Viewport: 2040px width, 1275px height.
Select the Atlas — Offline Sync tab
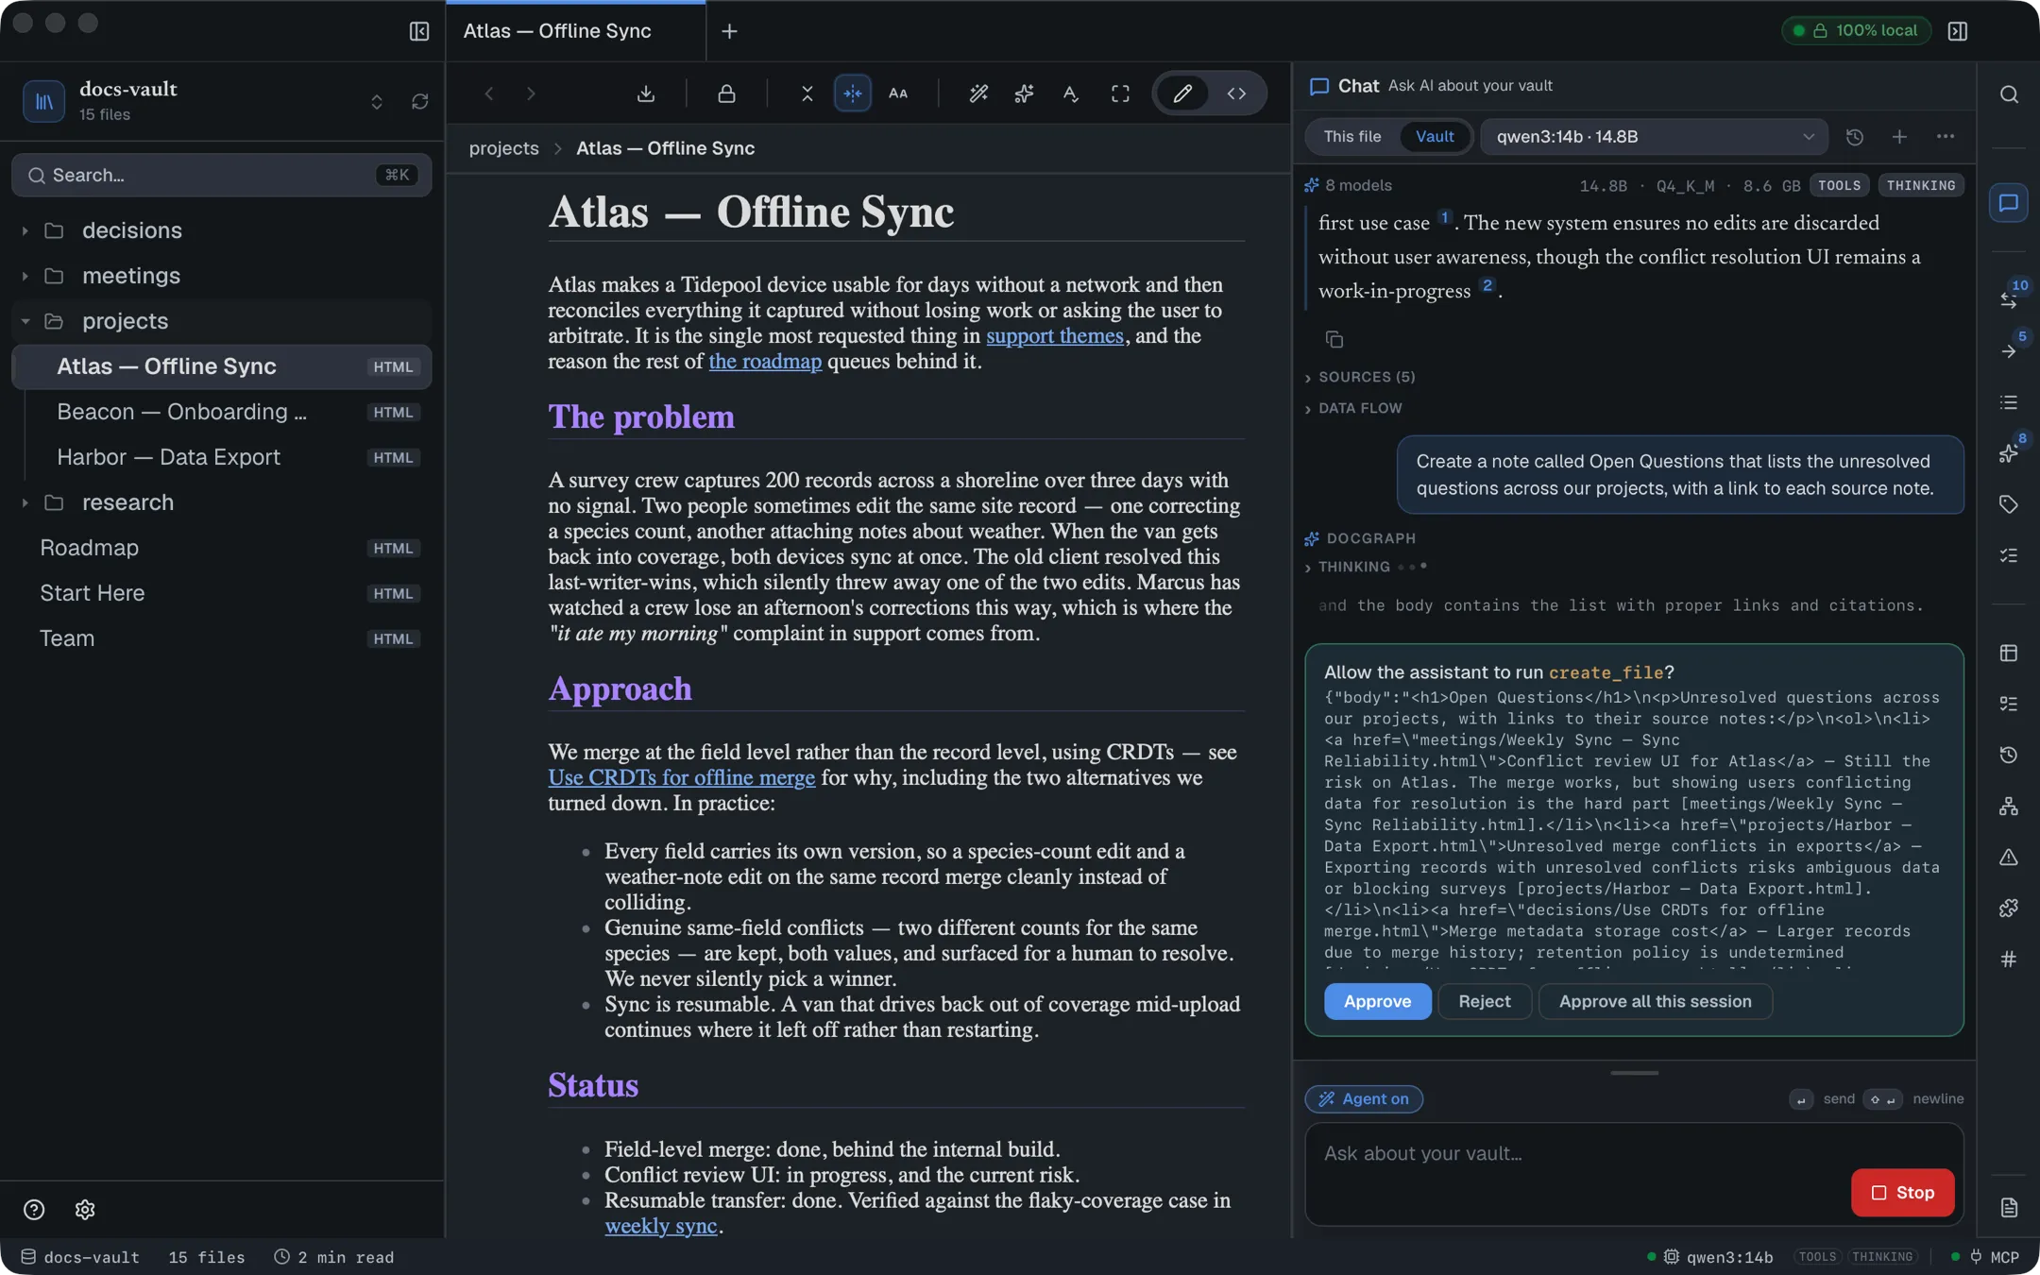click(x=575, y=31)
